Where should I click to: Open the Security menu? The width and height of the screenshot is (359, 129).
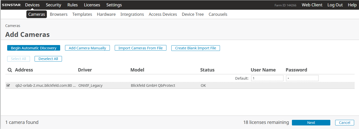[x=54, y=5]
